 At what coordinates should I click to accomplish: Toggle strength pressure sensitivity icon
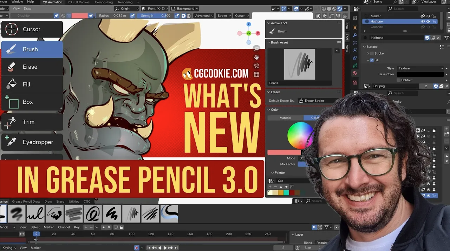click(177, 16)
